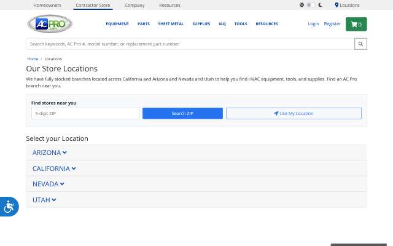Open the IAQ menu
Viewport: 393px width, 246px height.
[x=222, y=24]
